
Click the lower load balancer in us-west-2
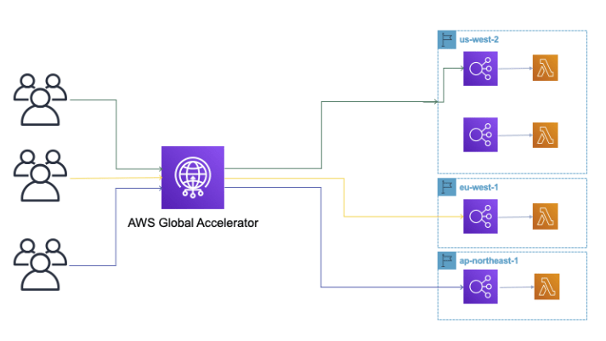(480, 134)
